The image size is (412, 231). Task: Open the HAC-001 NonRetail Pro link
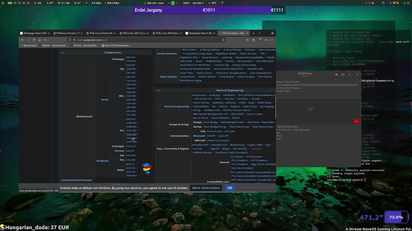tap(131, 160)
